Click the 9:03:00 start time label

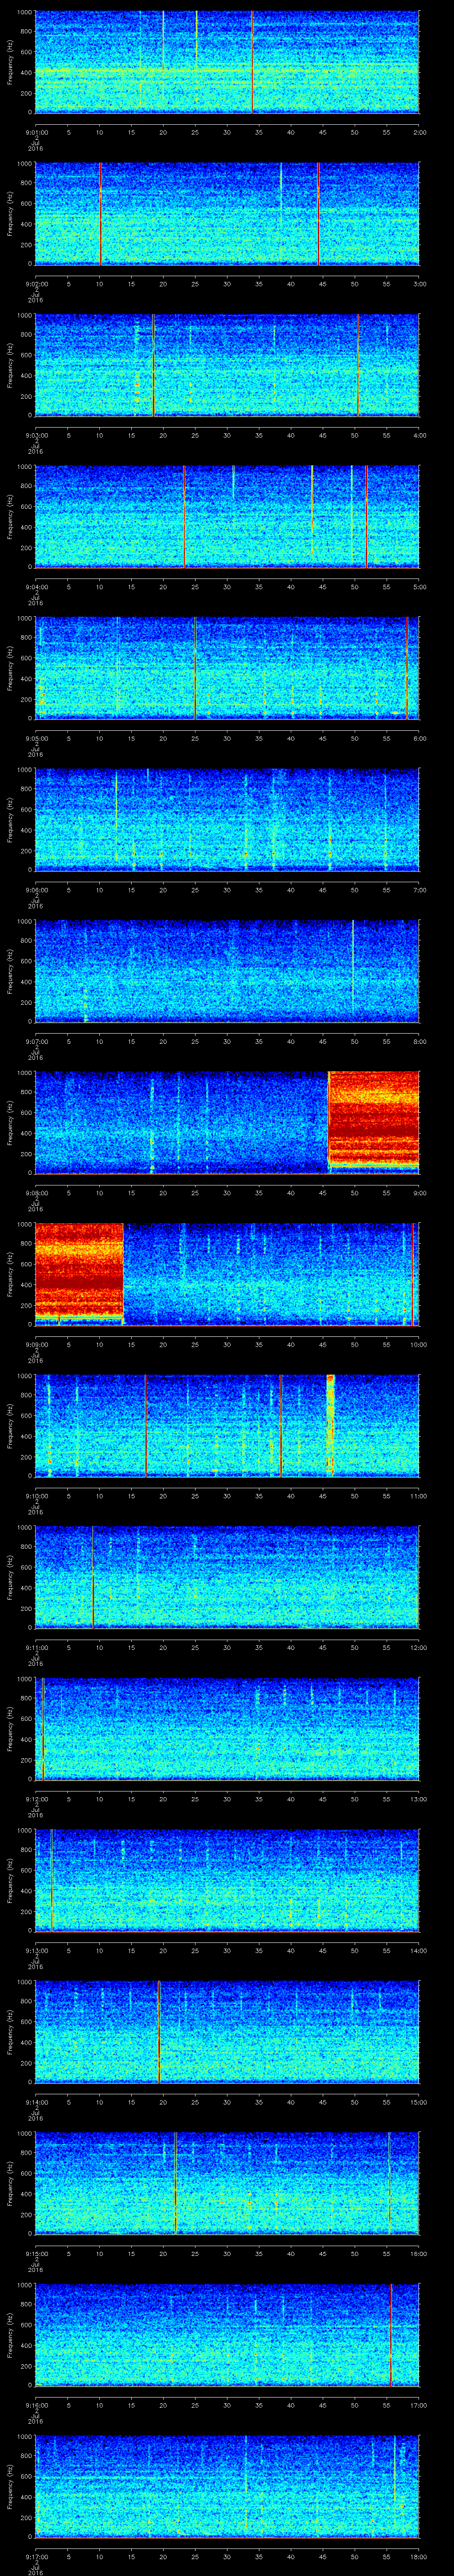click(36, 435)
